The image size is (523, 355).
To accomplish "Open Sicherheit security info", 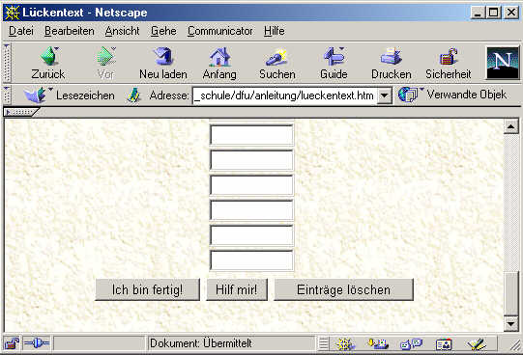I will (449, 64).
